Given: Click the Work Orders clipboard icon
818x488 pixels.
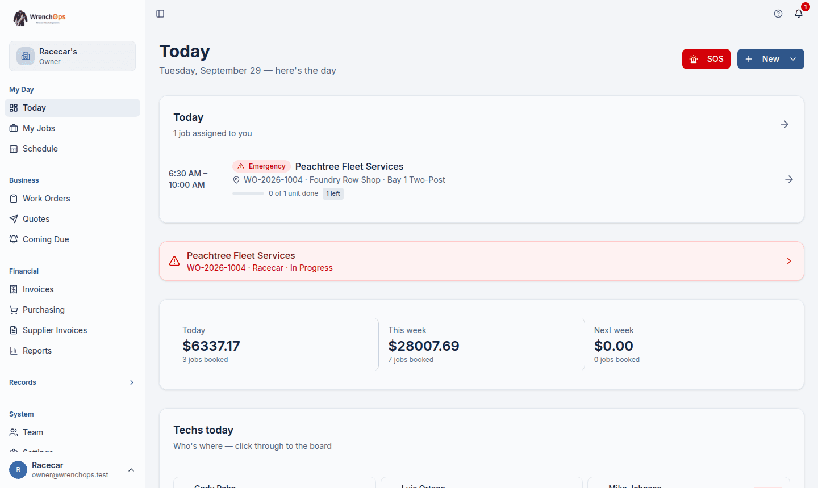Looking at the screenshot, I should (x=14, y=199).
